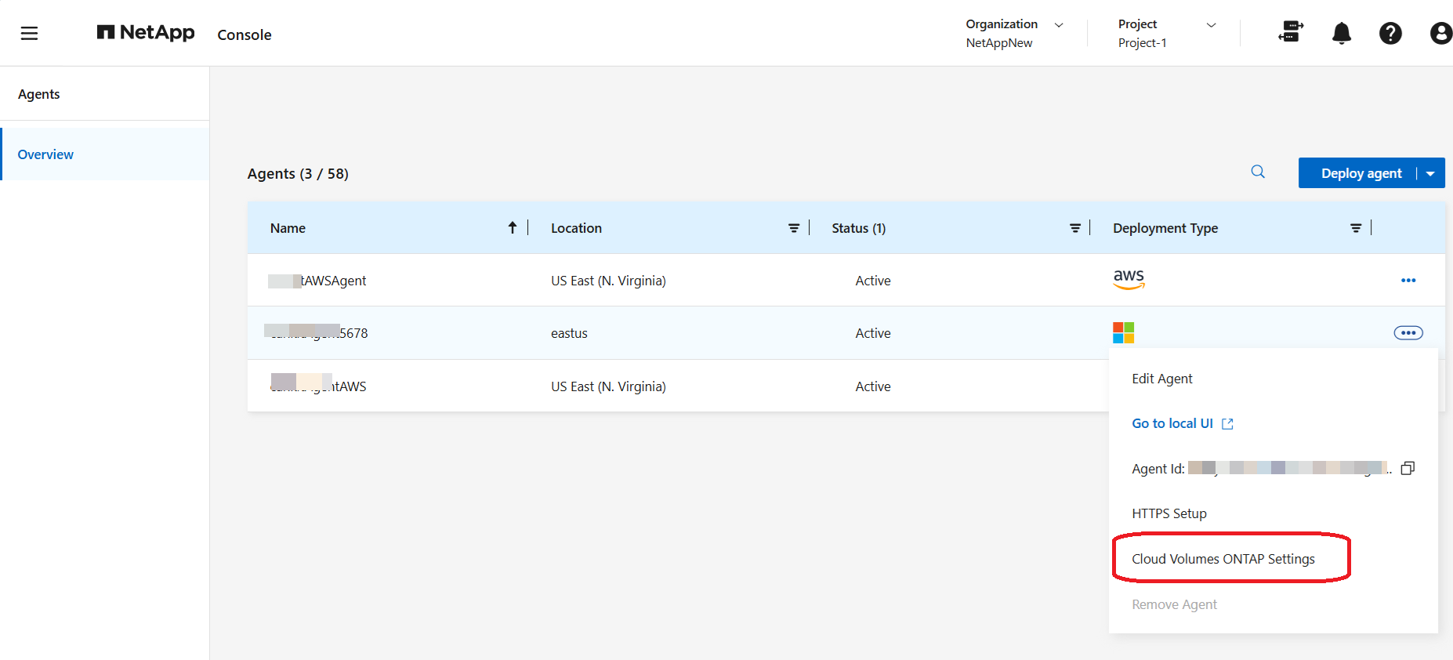Click the search icon above agents table
1453x660 pixels.
(x=1258, y=172)
